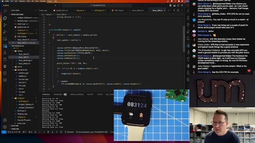Screen dimensions: 255x143
Task: Click the faces breadcrumb segment
Action: pos(49,14)
